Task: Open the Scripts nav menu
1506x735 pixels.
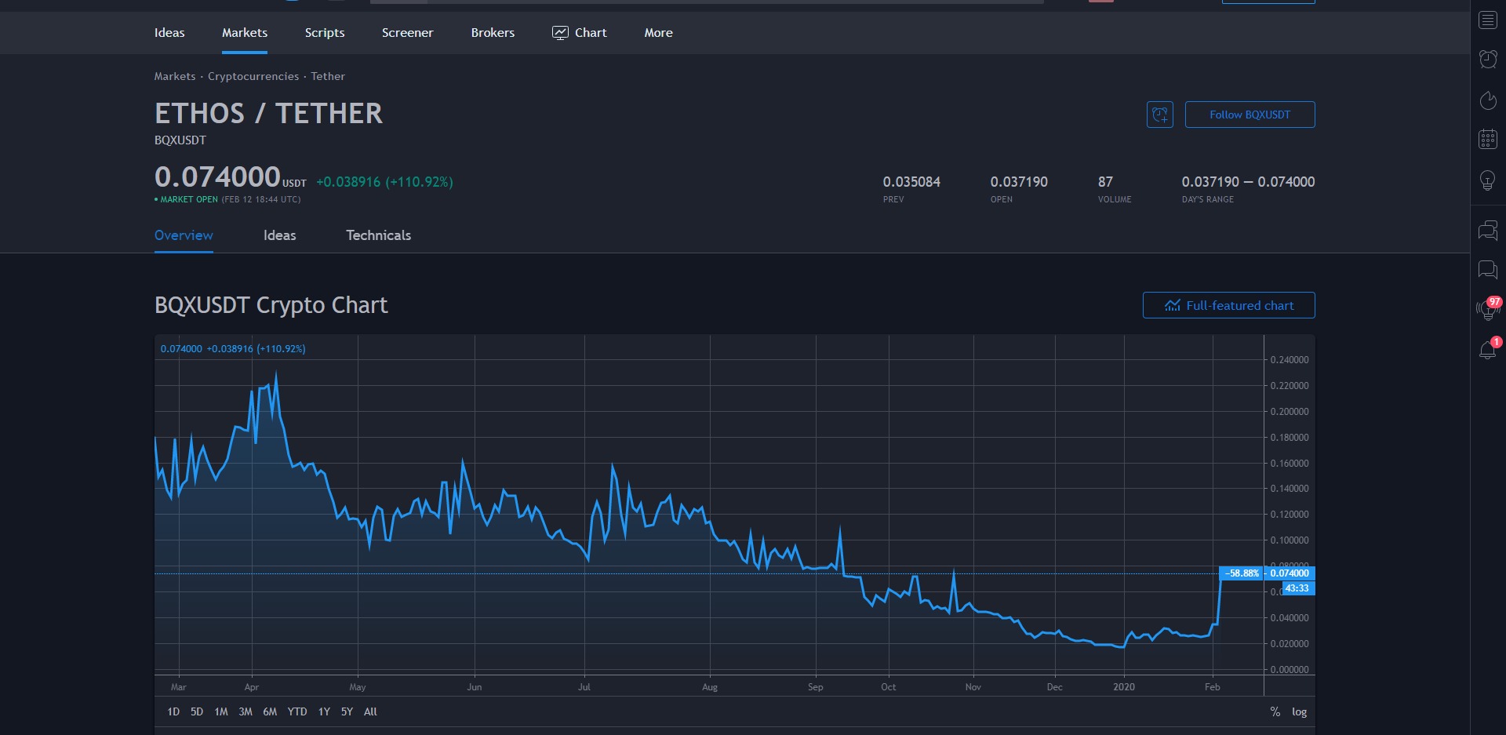Action: (325, 33)
